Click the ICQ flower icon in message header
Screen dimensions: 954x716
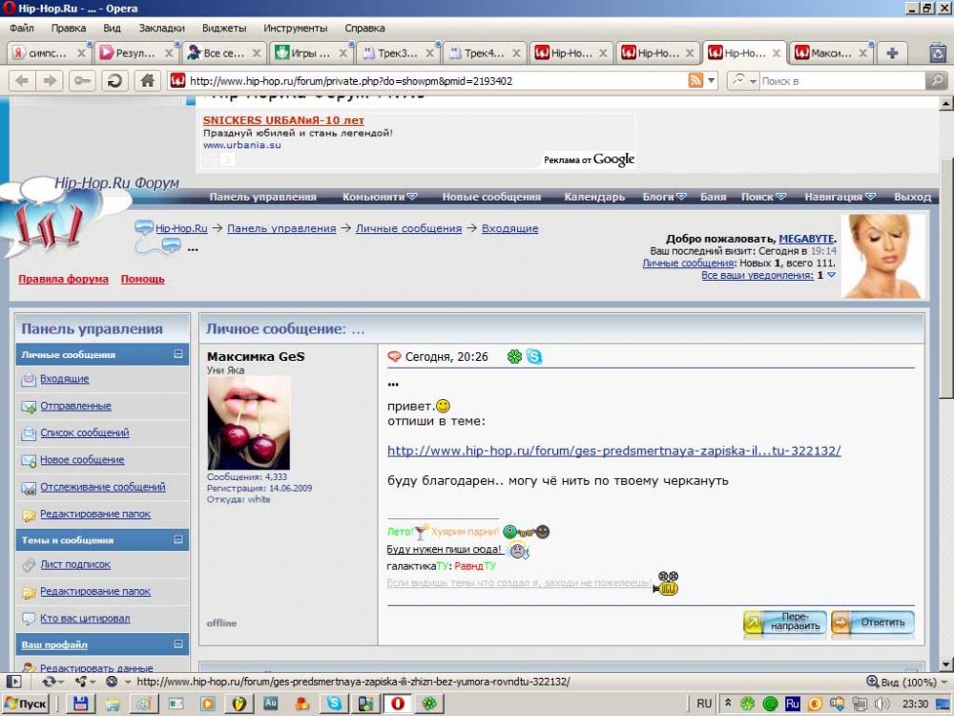tap(515, 357)
